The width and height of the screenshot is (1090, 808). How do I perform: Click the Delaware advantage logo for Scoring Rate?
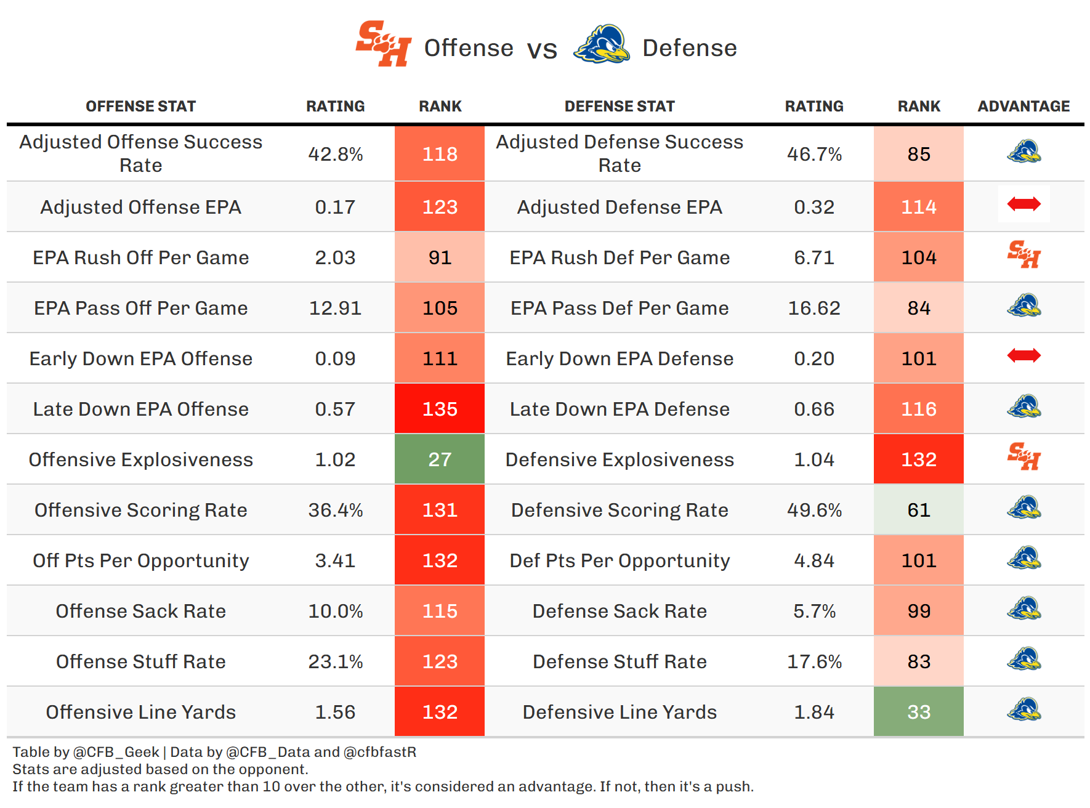(1023, 507)
